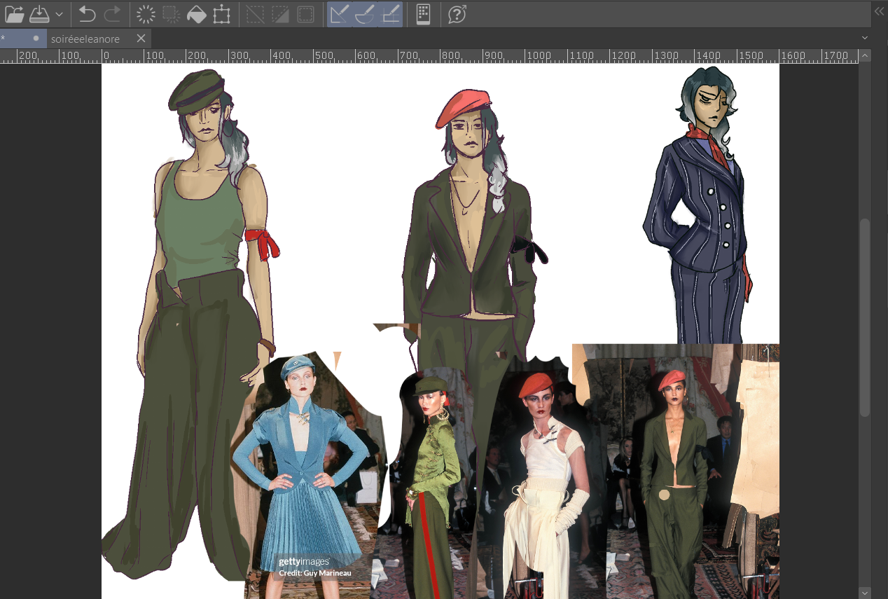
Task: Toggle Snap to Grid
Action: 391,14
